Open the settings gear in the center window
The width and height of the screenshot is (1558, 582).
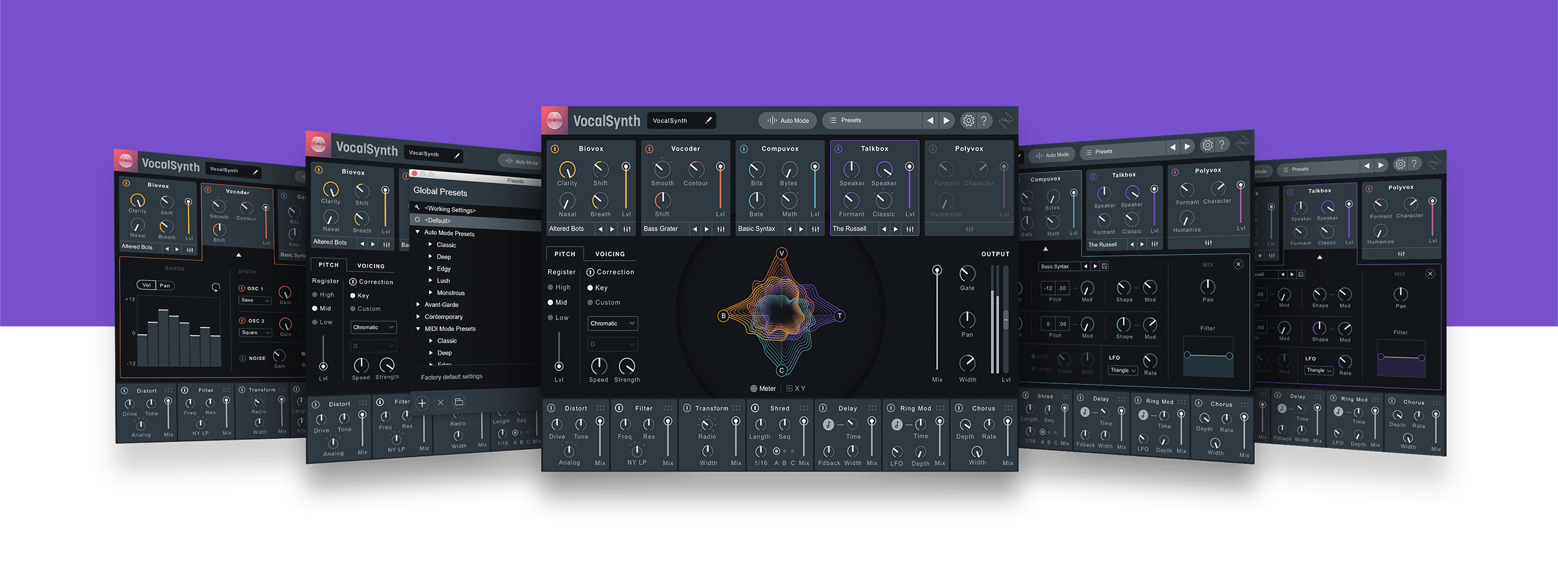tap(968, 121)
